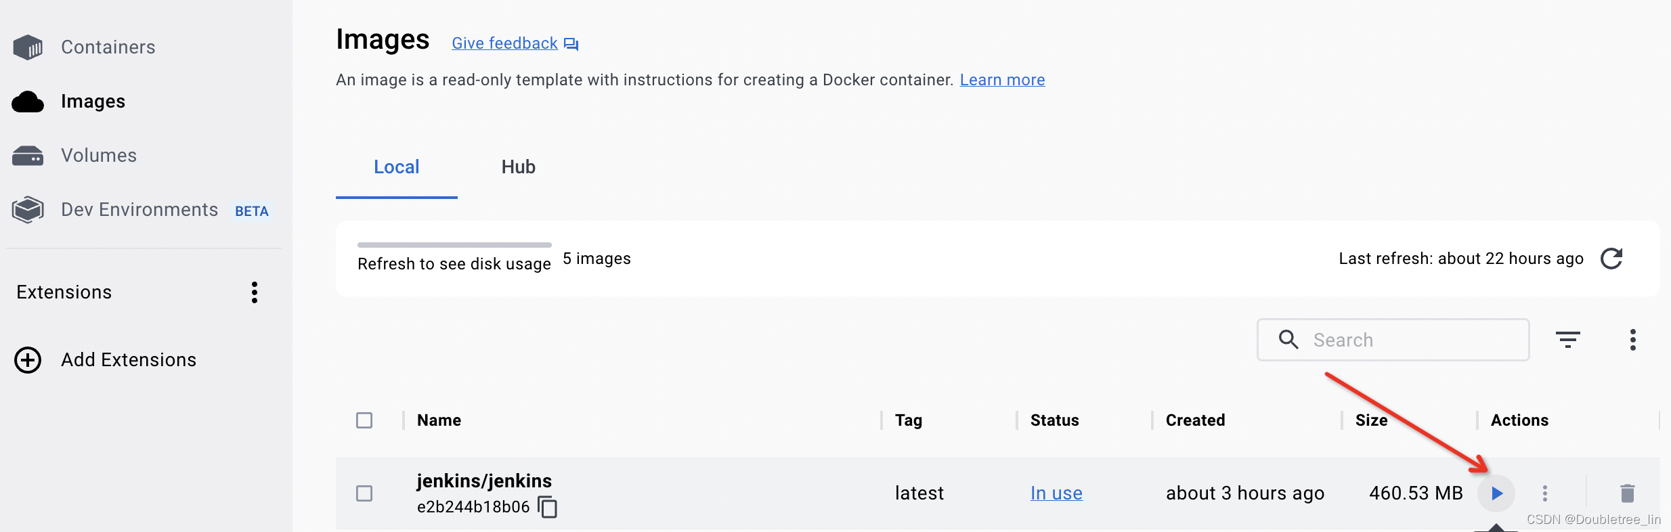Open Extensions three-dot menu
This screenshot has width=1671, height=532.
(255, 292)
